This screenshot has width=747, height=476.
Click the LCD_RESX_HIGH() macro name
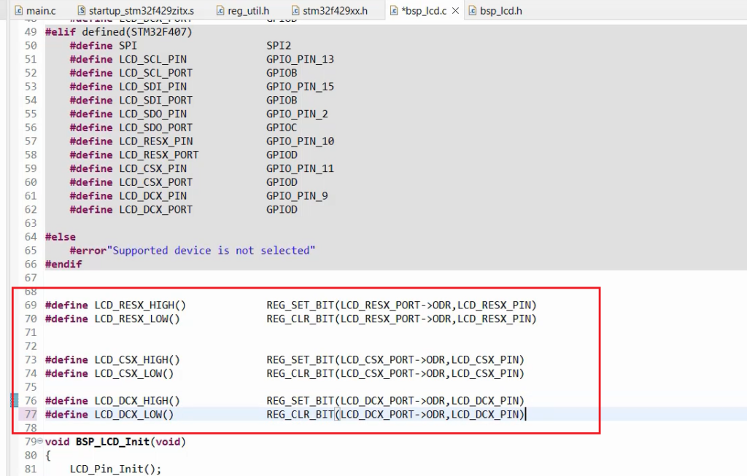(x=140, y=305)
